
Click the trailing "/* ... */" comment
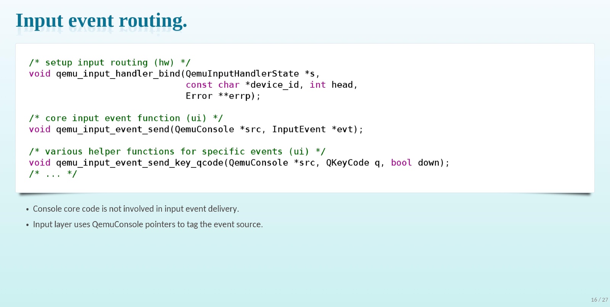(x=53, y=174)
